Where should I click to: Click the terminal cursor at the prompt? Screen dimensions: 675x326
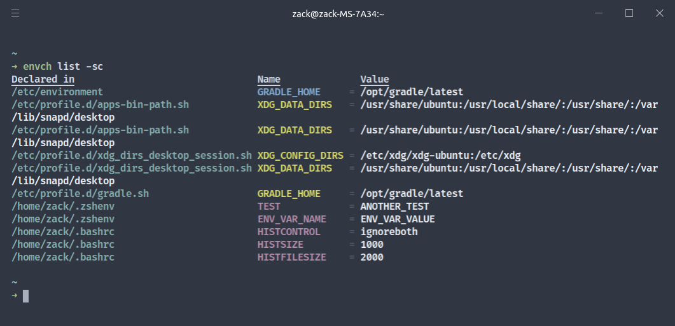(26, 296)
